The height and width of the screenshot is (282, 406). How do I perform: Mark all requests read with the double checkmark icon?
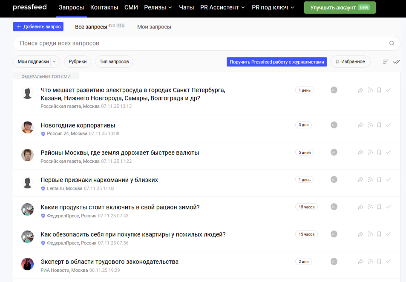[x=397, y=61]
